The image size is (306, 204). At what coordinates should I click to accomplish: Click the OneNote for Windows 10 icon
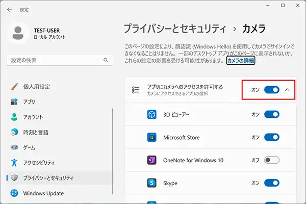point(151,160)
